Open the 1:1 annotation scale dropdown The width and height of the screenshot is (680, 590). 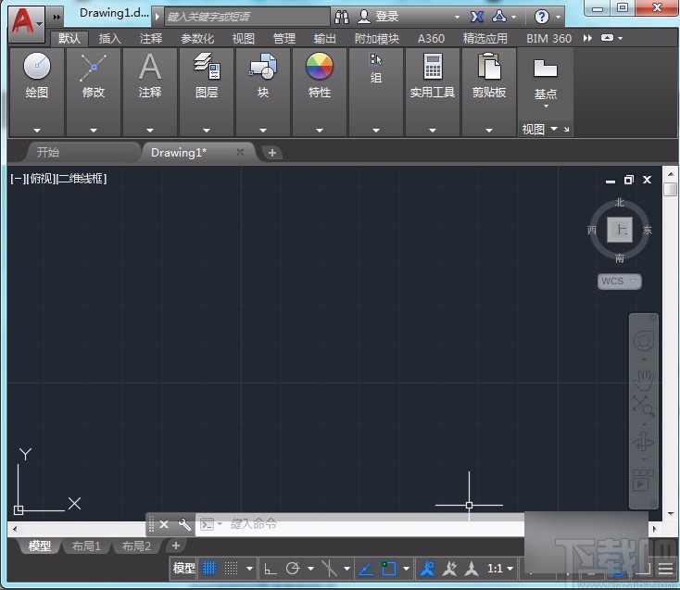pos(500,568)
